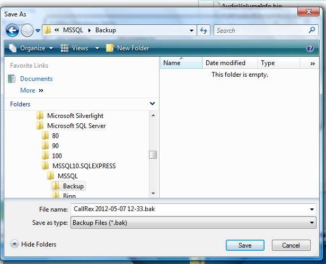
Task: Sort by the Date modified column
Action: point(230,63)
